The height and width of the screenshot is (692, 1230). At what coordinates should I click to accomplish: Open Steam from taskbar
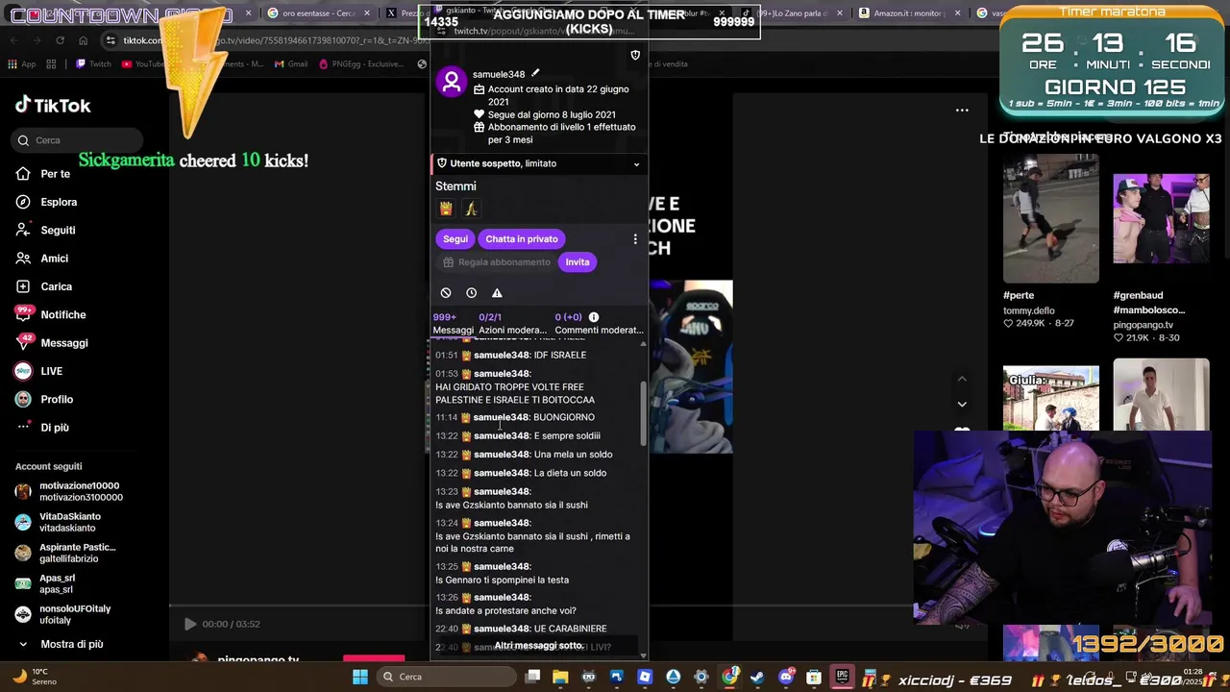(x=758, y=677)
